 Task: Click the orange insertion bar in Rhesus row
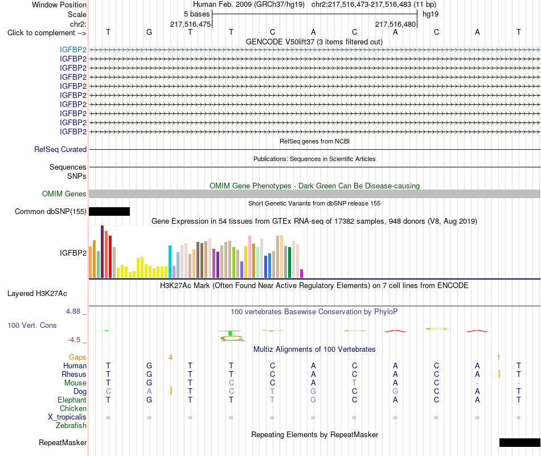point(499,373)
